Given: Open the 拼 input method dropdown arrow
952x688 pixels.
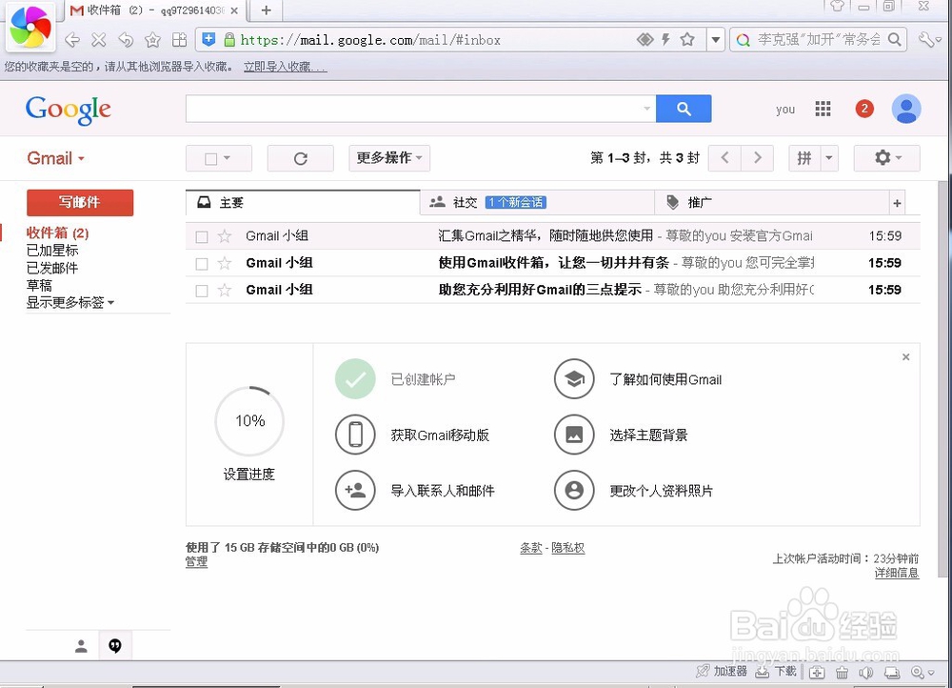Looking at the screenshot, I should [829, 158].
